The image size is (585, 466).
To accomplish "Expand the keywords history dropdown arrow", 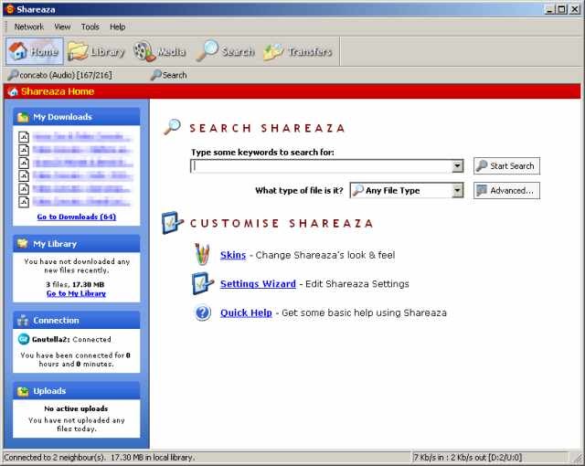I will (x=457, y=166).
